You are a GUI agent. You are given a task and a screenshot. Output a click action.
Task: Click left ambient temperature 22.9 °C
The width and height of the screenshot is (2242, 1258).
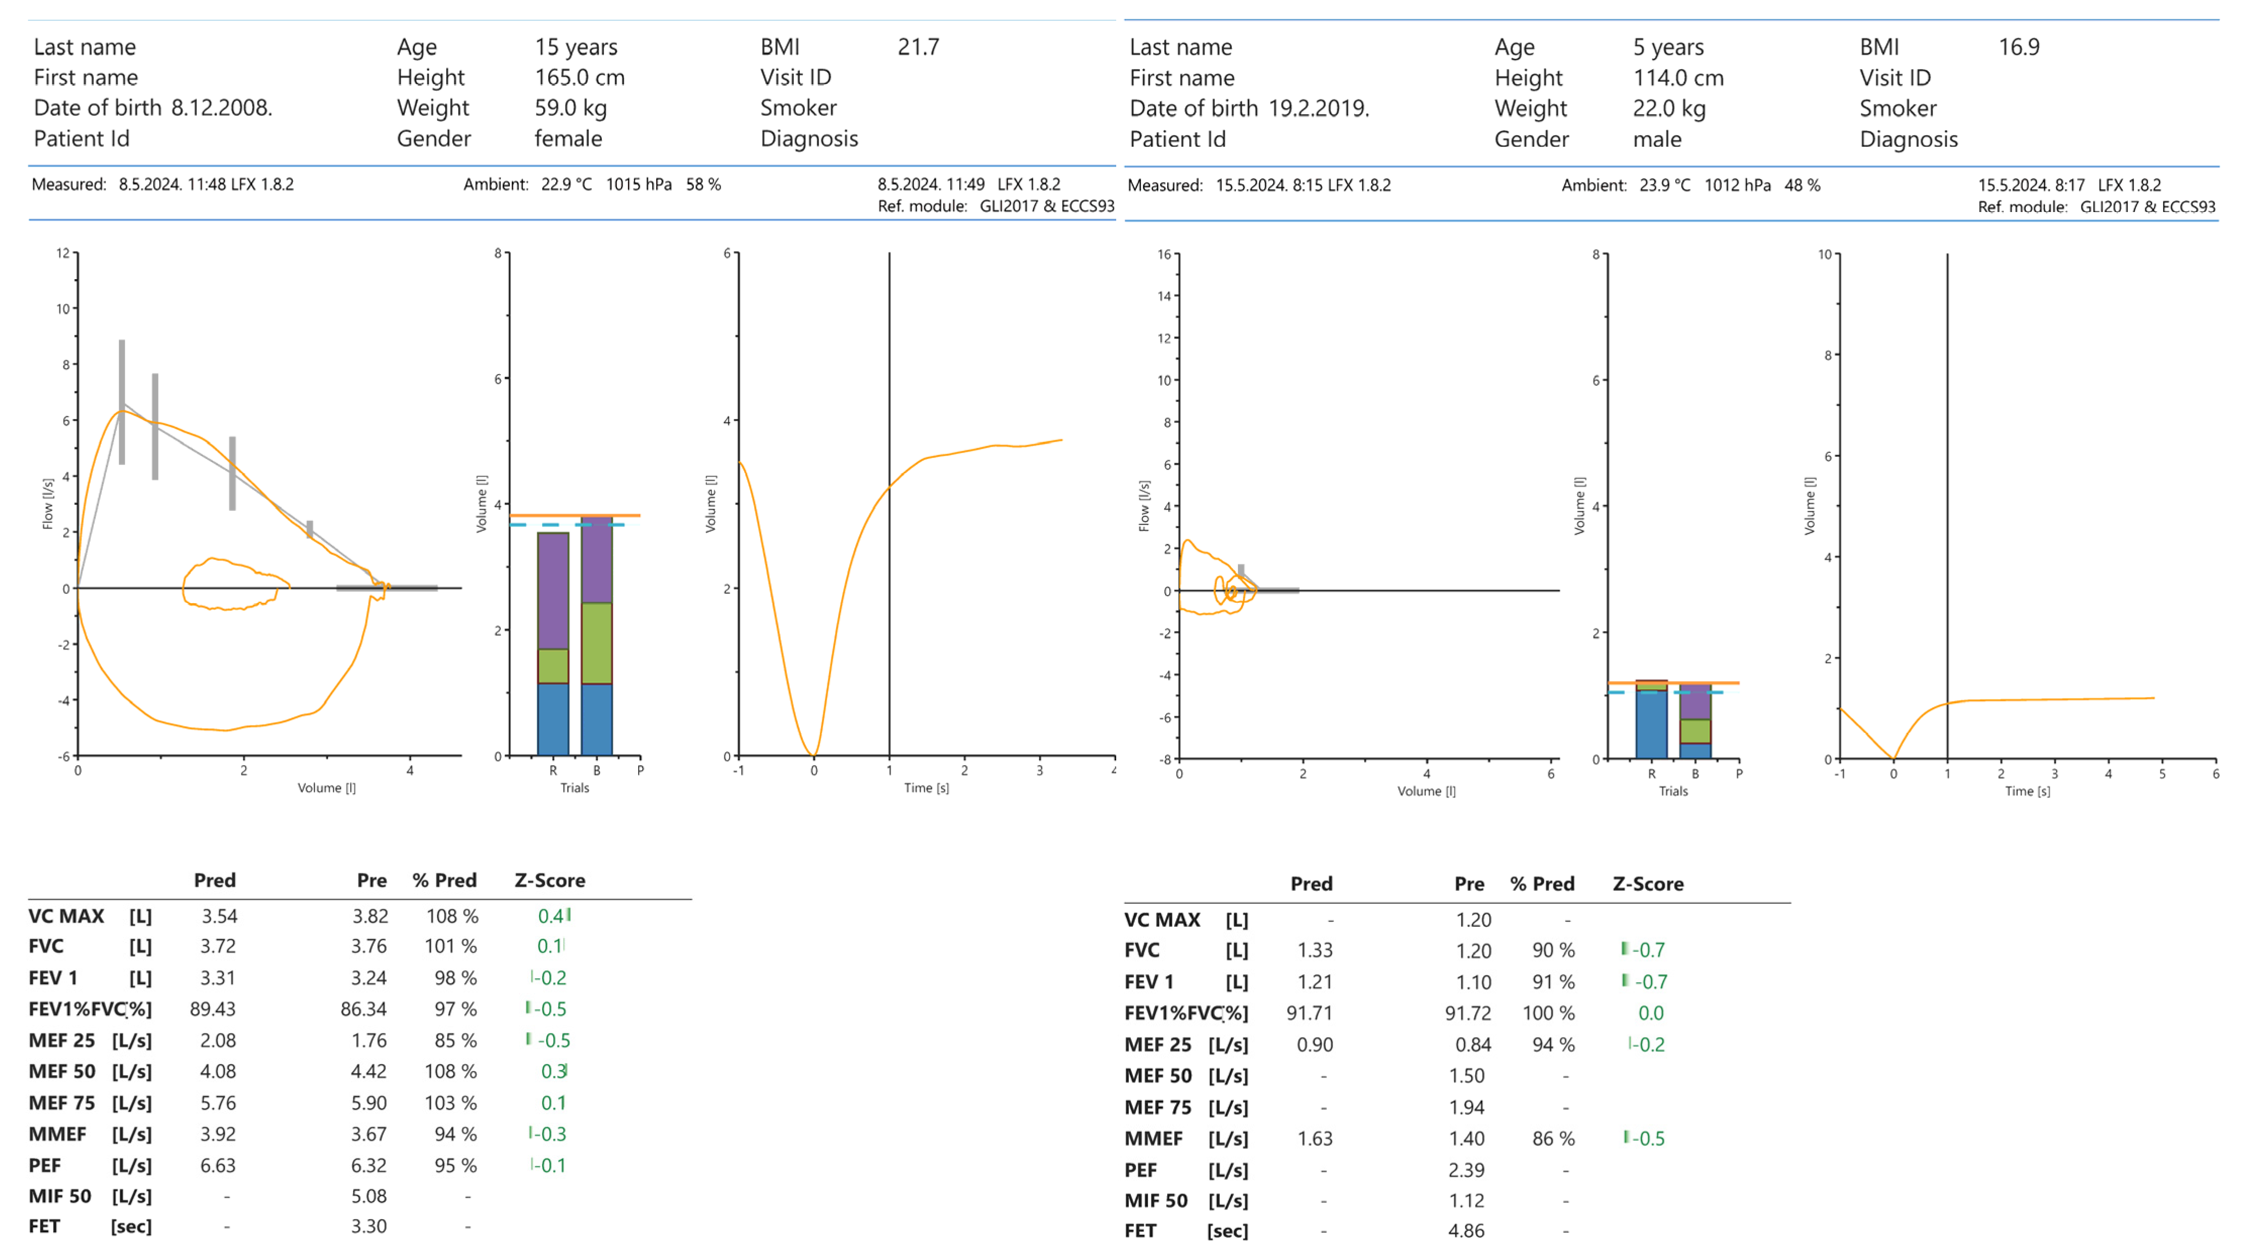pos(566,185)
